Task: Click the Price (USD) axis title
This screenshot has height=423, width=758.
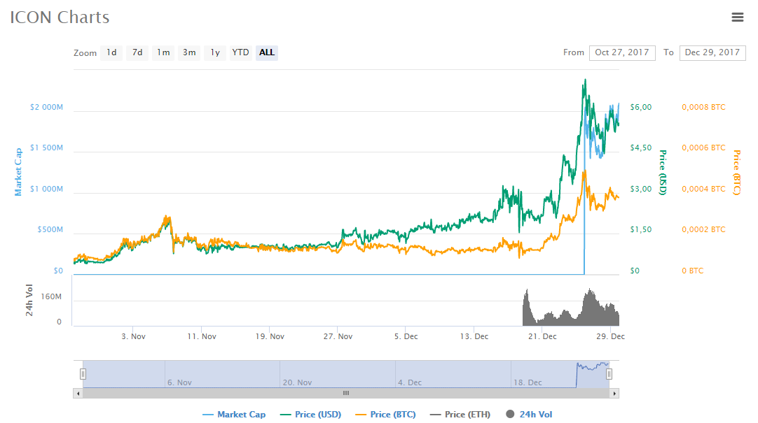Action: pos(663,172)
